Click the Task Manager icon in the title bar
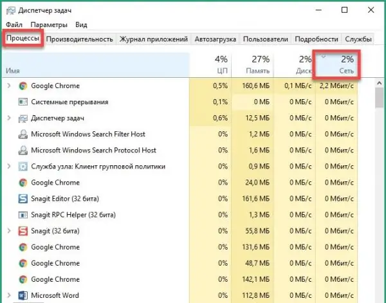This screenshot has height=303, width=386. pos(11,10)
